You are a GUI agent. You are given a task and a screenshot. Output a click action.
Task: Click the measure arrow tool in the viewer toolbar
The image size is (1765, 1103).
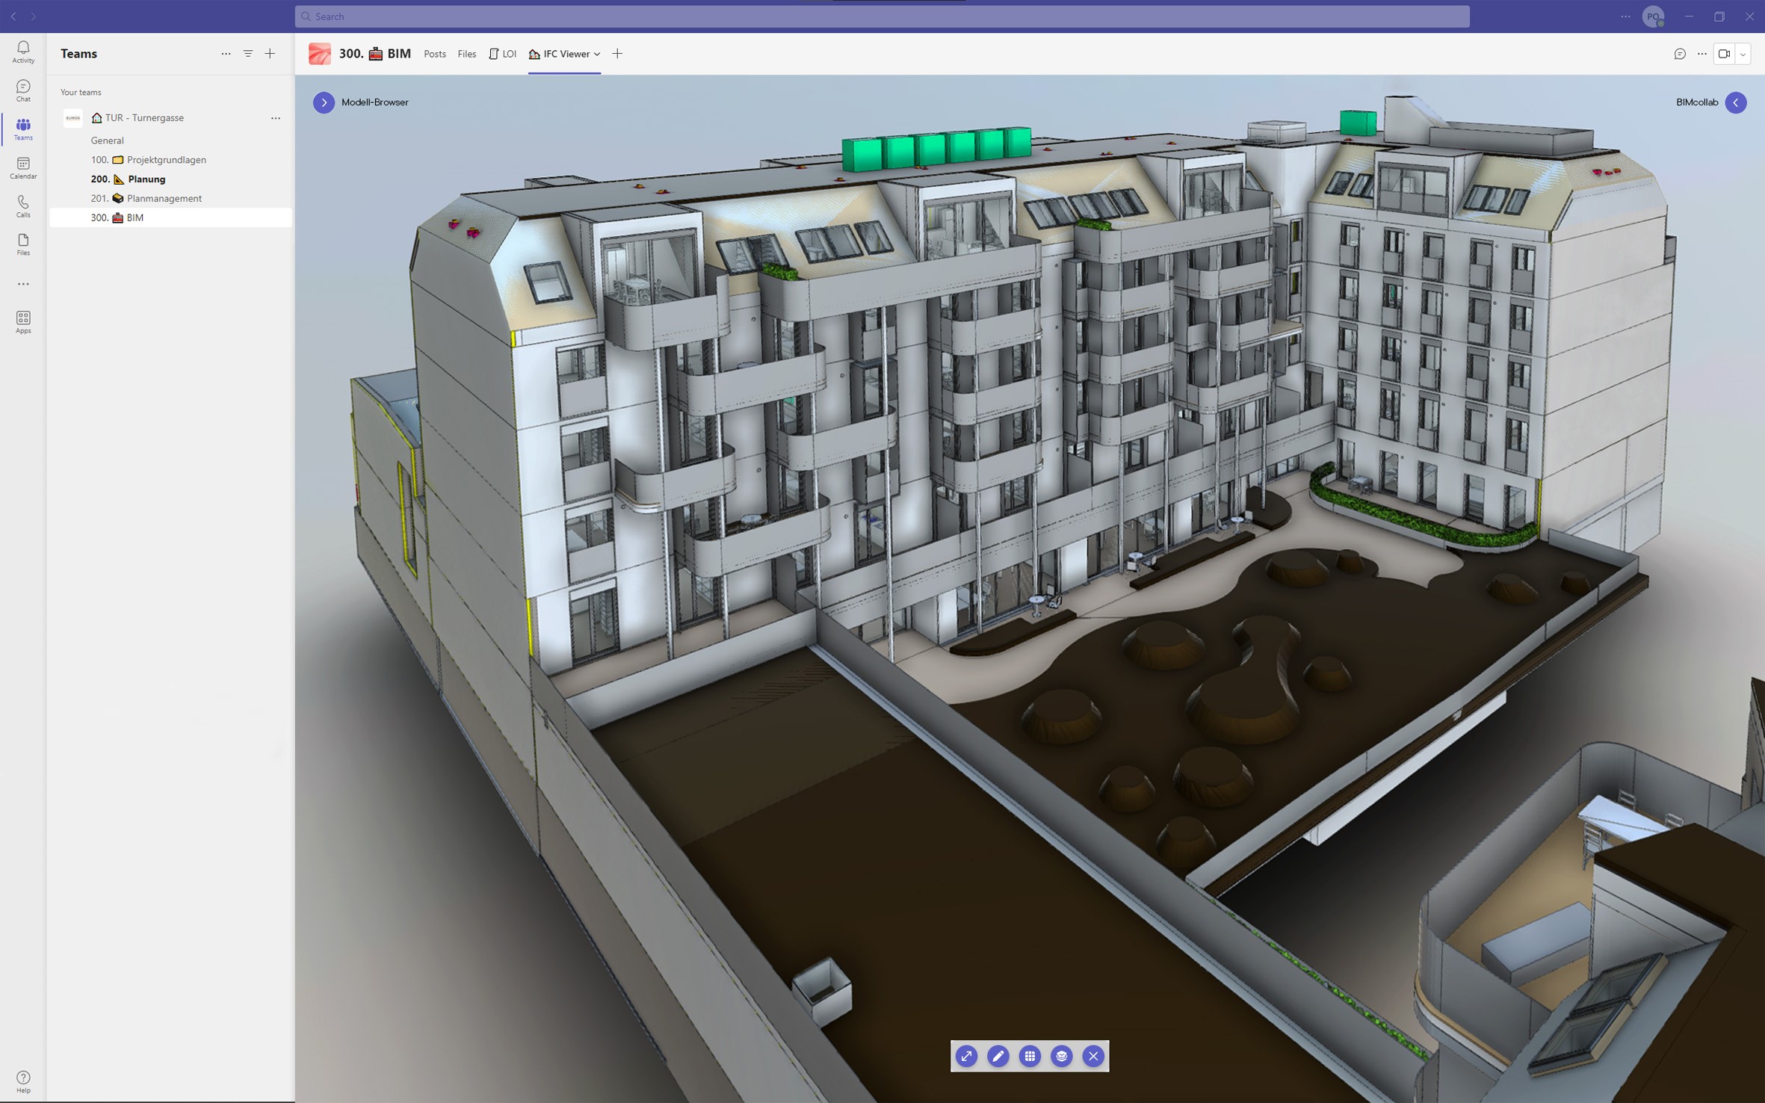pos(966,1056)
